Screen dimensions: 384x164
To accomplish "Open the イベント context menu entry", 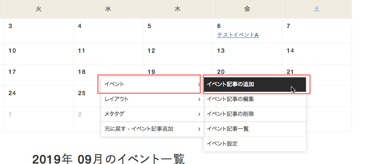I will (x=152, y=85).
